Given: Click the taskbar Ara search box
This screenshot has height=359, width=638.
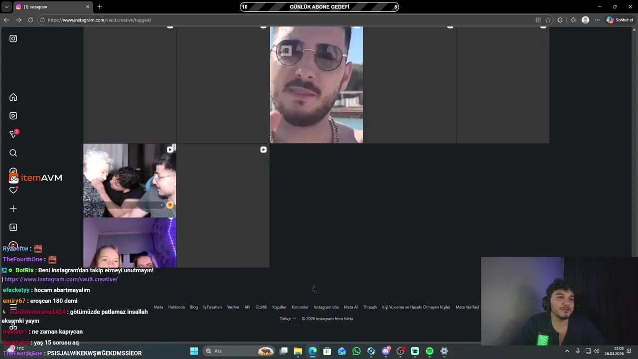Looking at the screenshot, I should 240,351.
